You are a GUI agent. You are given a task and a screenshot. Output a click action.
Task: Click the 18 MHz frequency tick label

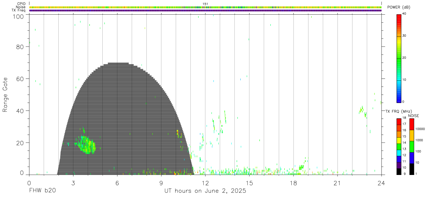404,118
